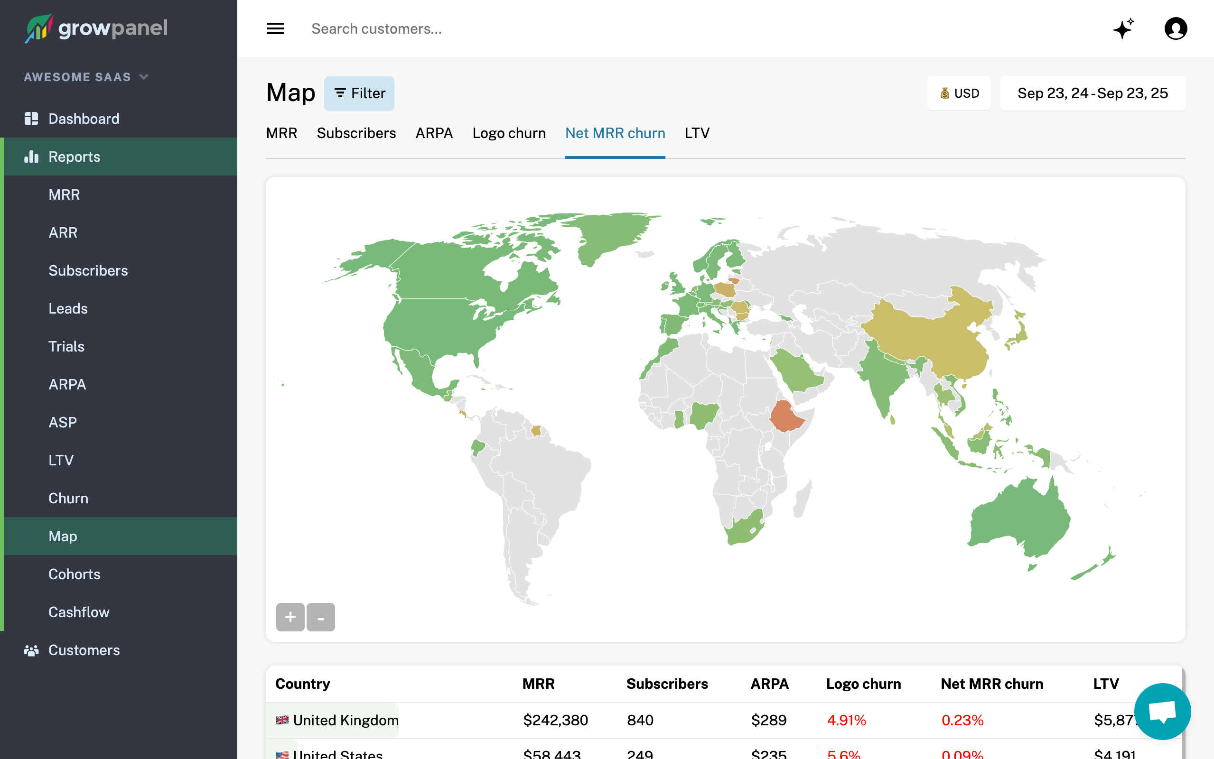Screen dimensions: 1214x759
Task: Click the growpanel logo
Action: 96,28
